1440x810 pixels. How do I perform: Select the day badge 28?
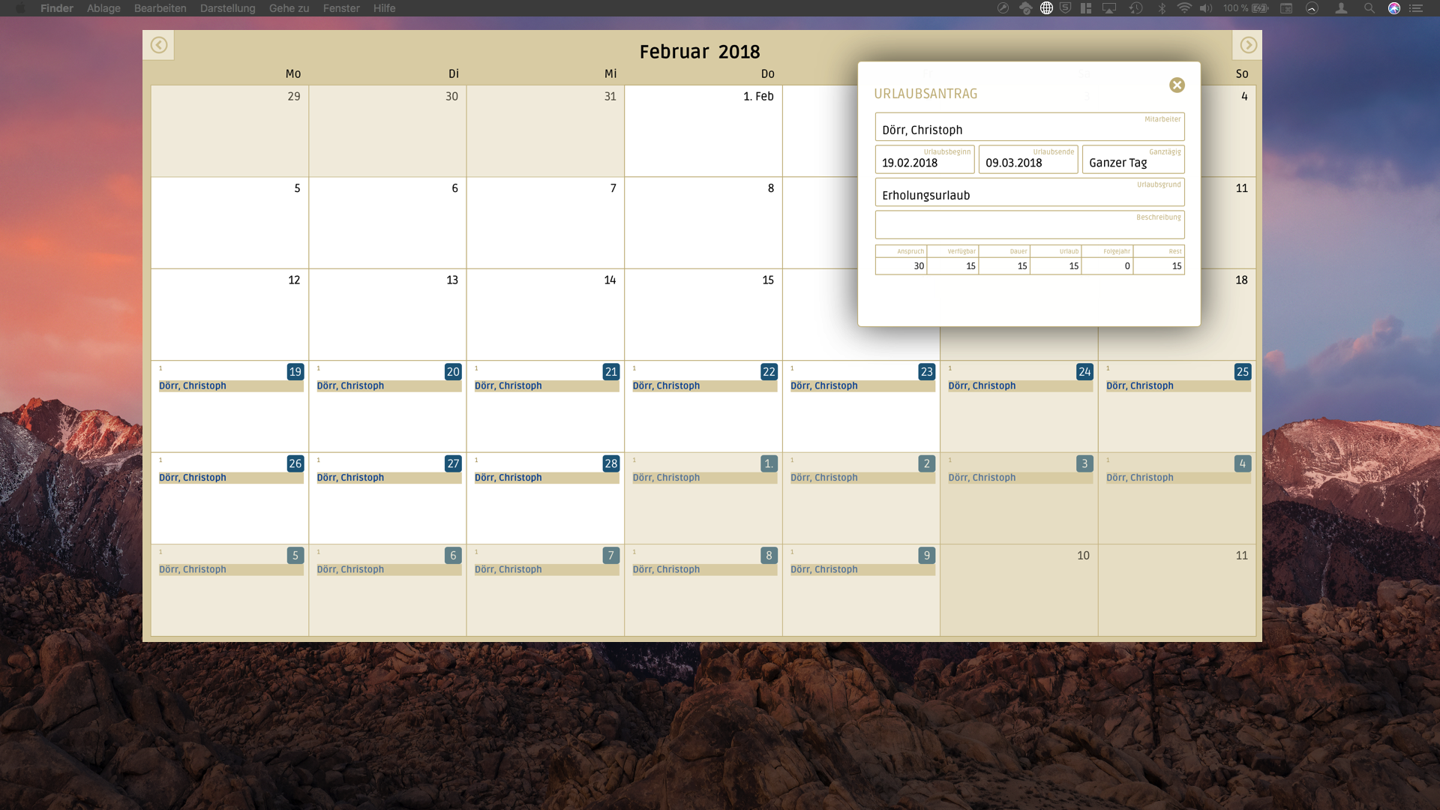pyautogui.click(x=611, y=463)
